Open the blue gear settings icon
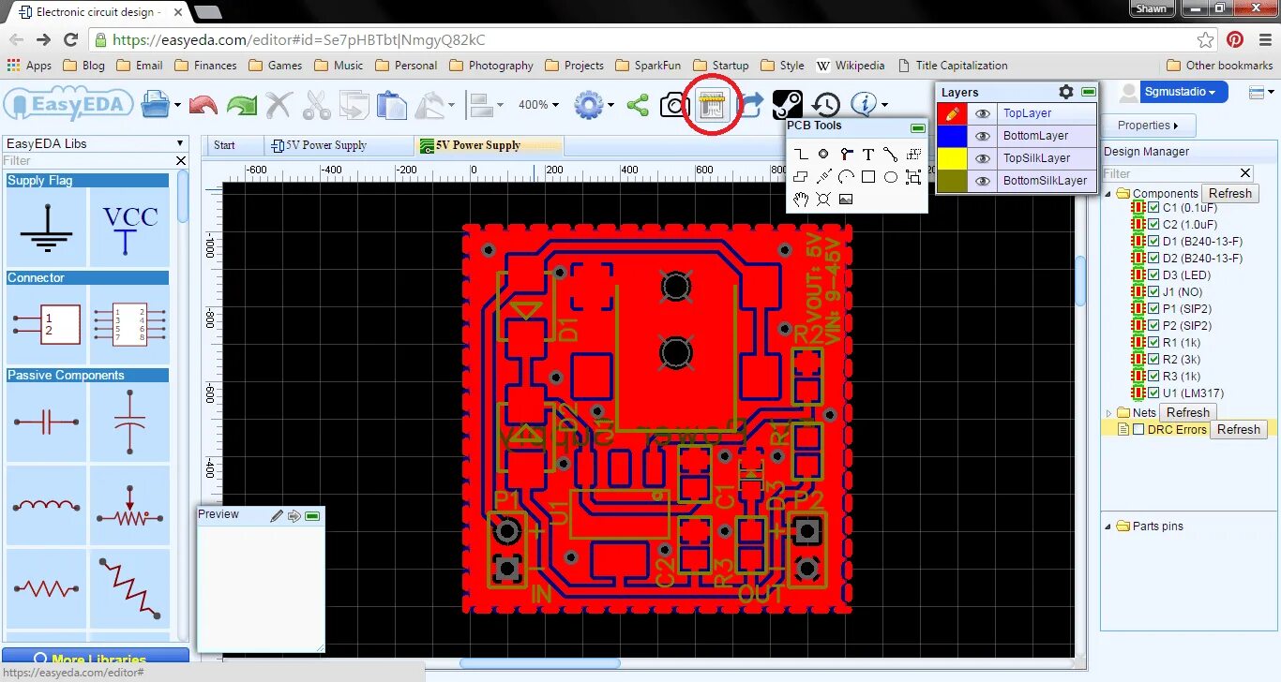This screenshot has height=682, width=1281. [x=588, y=104]
